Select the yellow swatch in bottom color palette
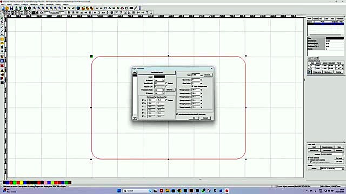346x194 pixels. 22,183
